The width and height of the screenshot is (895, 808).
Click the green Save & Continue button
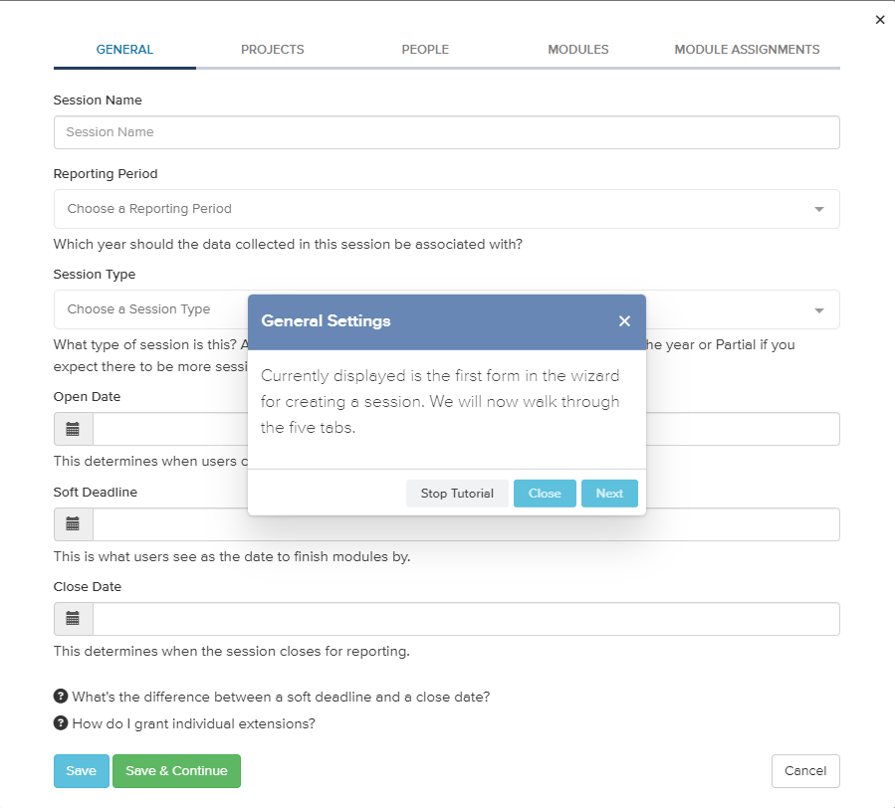pyautogui.click(x=176, y=771)
